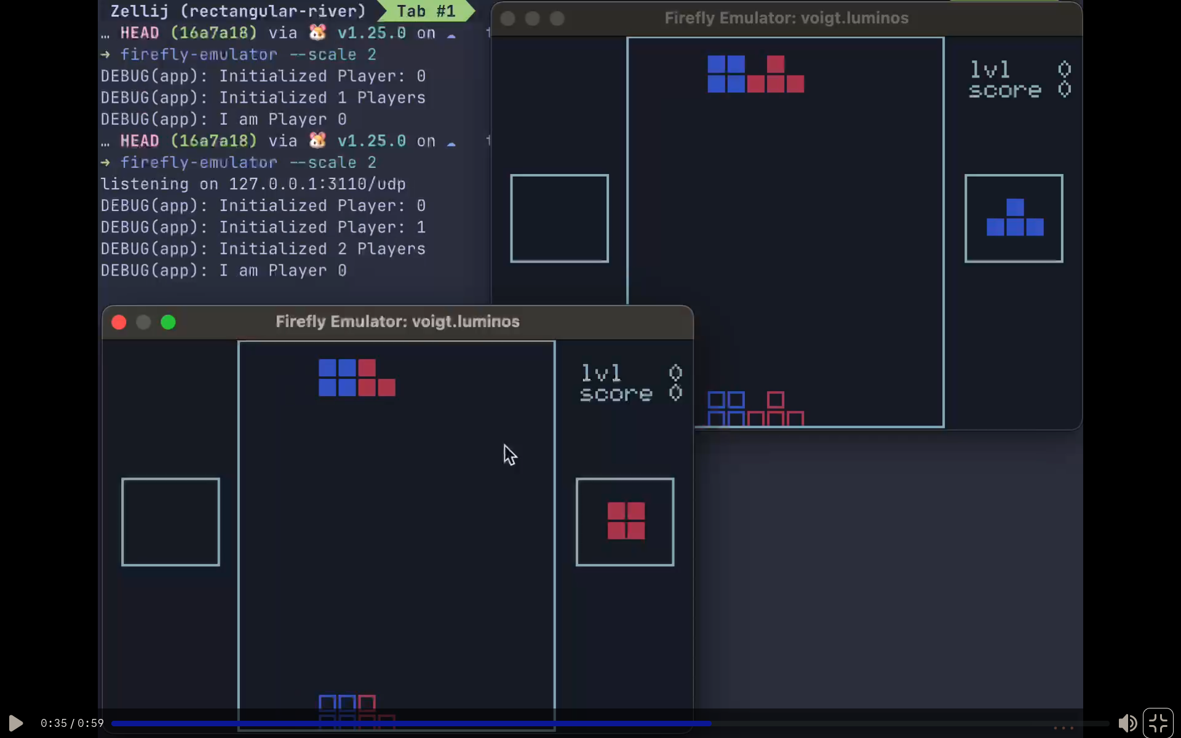Click the falling blue-red block in back window
The height and width of the screenshot is (738, 1181).
755,74
